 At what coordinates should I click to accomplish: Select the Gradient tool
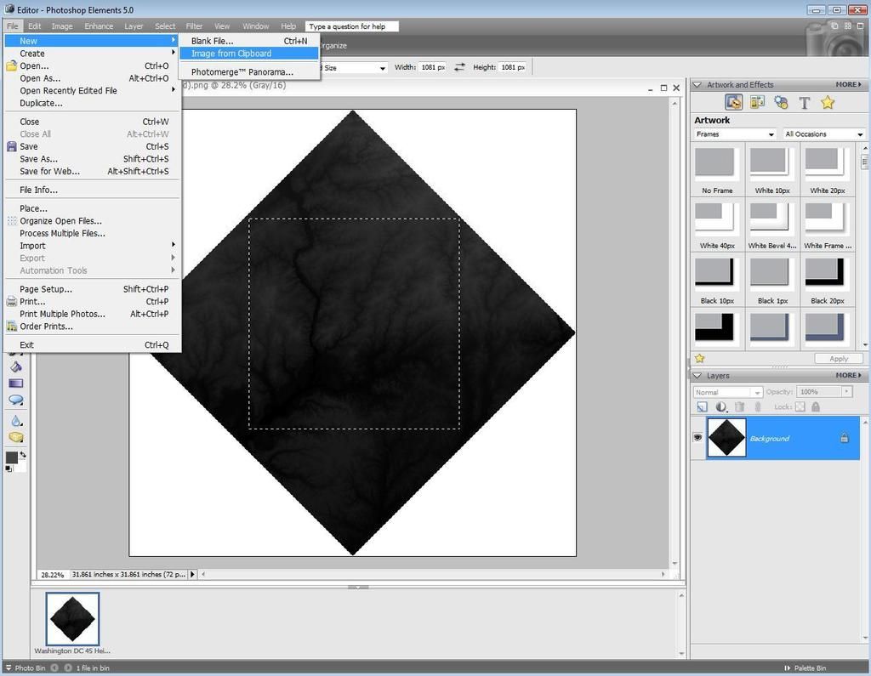(x=16, y=383)
